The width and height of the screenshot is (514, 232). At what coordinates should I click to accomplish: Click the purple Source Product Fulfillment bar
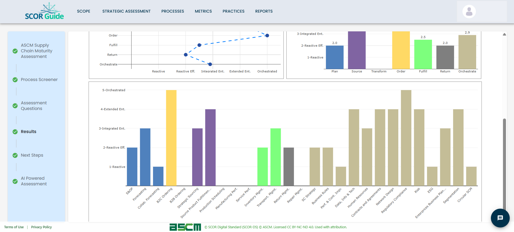(210, 148)
